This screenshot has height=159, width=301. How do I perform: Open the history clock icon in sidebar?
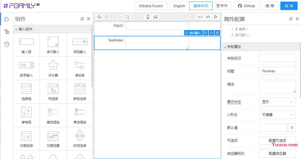[x=7, y=44]
